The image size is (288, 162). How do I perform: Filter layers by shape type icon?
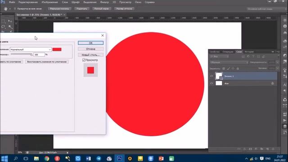(258, 57)
